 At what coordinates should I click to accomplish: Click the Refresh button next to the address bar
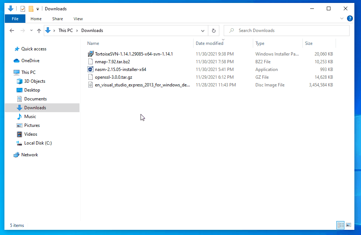[213, 31]
